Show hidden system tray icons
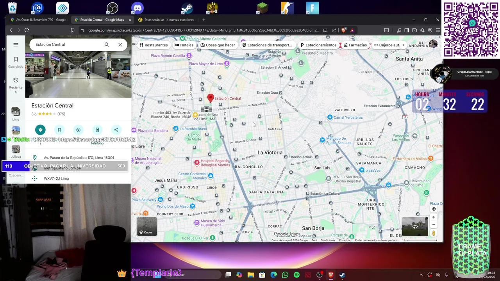 421,275
